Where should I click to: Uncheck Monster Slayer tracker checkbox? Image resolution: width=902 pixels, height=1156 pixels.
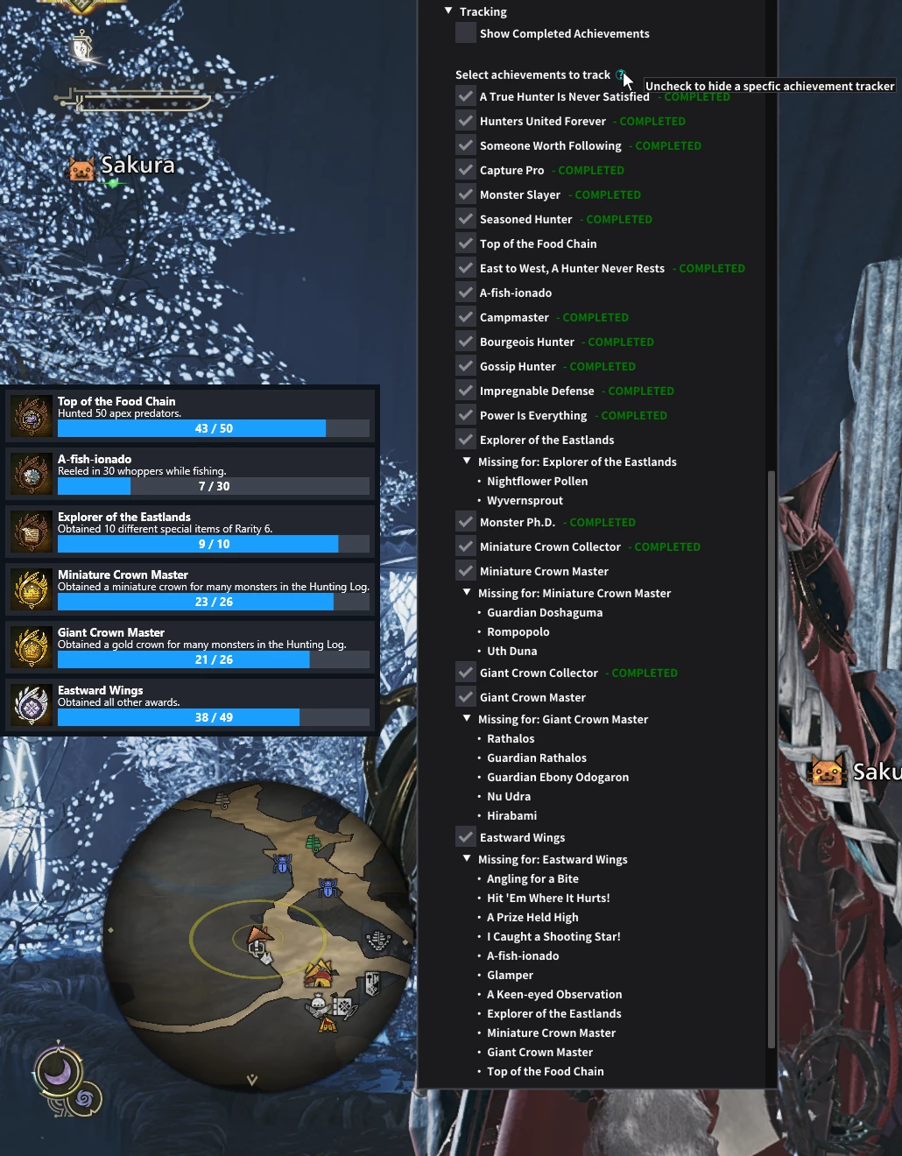tap(466, 194)
